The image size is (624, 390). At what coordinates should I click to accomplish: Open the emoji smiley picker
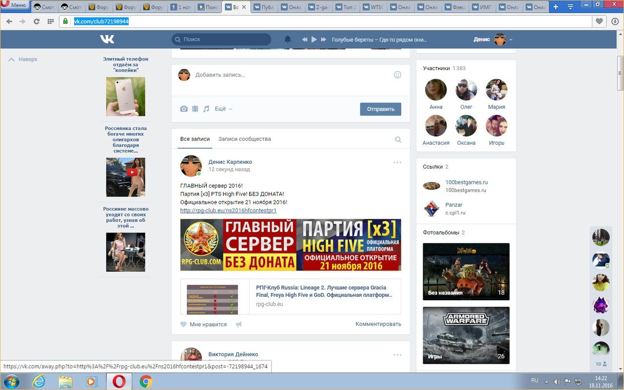point(397,75)
